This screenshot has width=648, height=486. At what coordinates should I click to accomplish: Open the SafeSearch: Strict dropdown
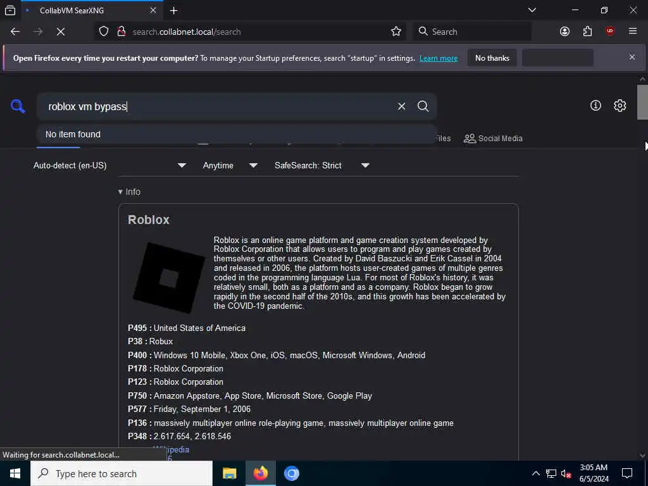click(x=321, y=165)
